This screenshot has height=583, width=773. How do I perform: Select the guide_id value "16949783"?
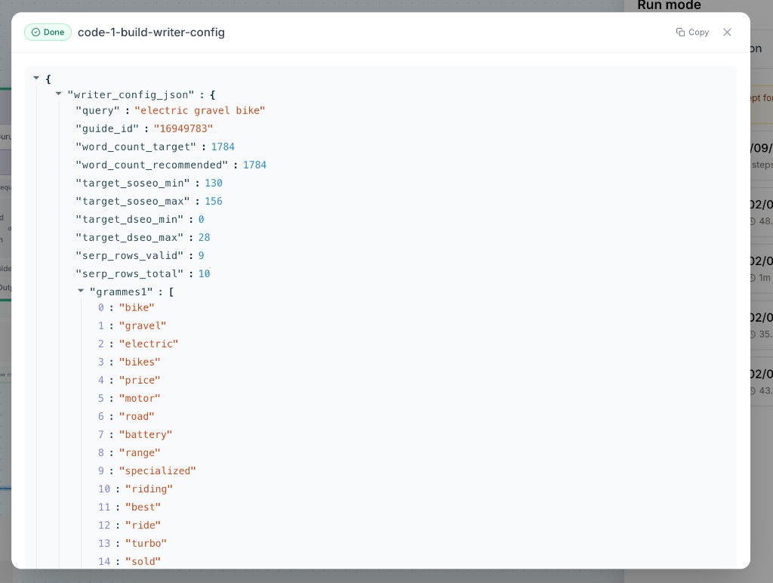(x=183, y=128)
